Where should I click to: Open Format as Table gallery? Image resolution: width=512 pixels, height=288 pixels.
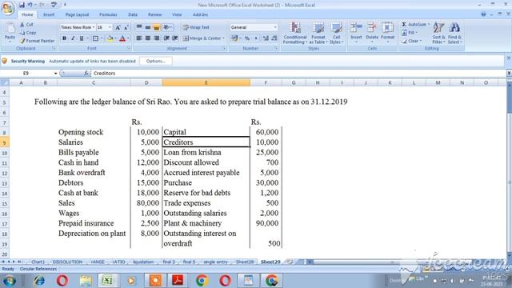coord(318,33)
